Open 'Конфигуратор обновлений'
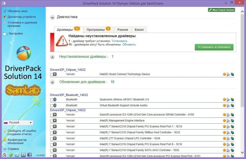The height and width of the screenshot is (159, 246). click(x=17, y=141)
